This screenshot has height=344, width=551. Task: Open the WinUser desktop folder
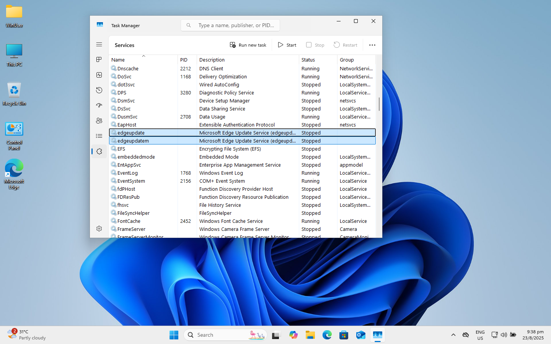(x=14, y=16)
